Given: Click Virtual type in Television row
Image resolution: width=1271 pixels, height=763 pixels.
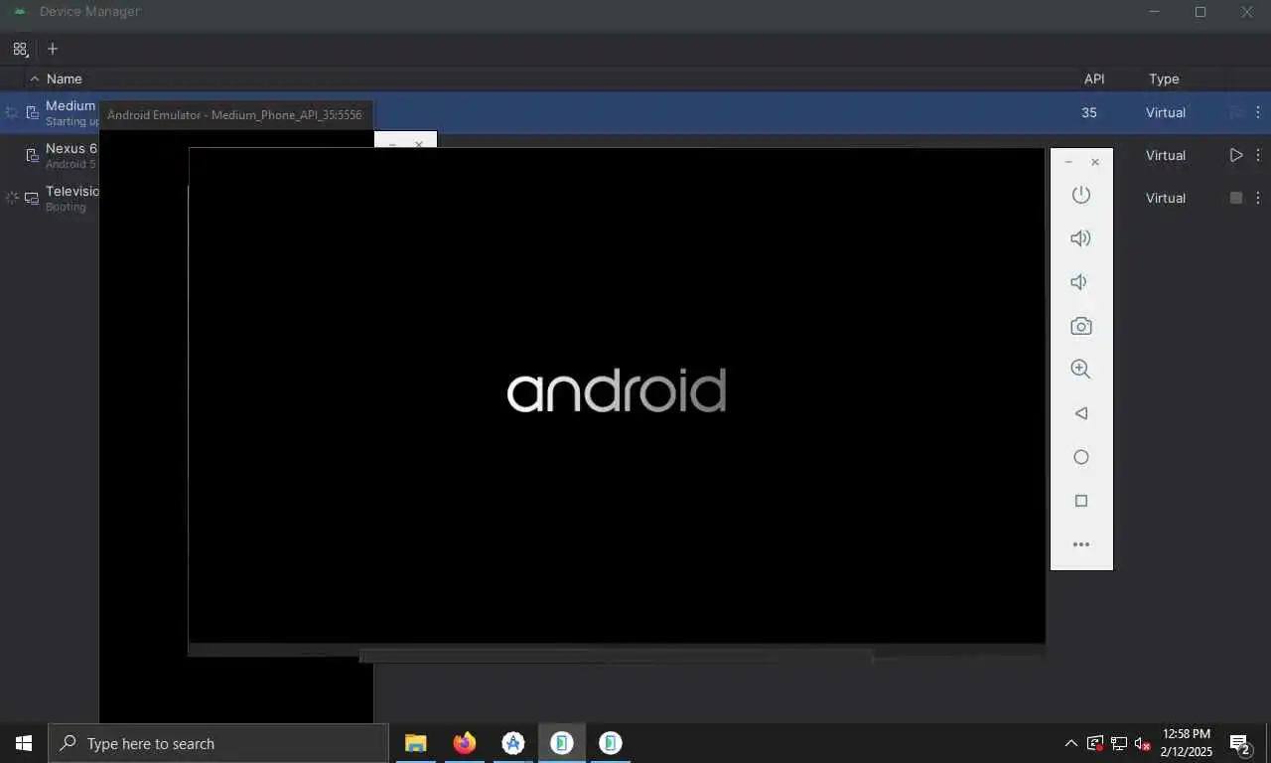Looking at the screenshot, I should pos(1166,198).
